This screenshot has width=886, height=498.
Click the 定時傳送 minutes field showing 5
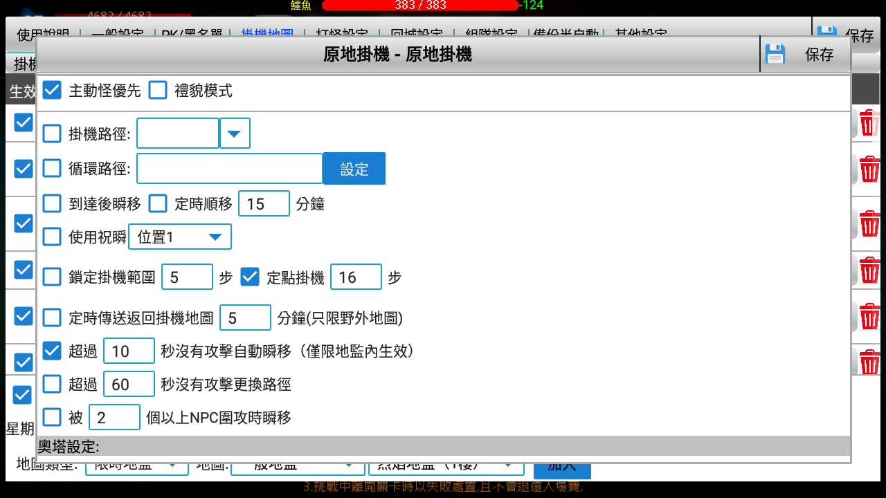coord(246,317)
